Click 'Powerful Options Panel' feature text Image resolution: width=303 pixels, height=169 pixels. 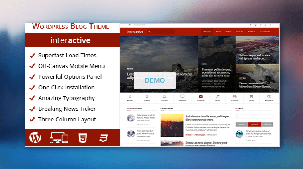pyautogui.click(x=70, y=77)
